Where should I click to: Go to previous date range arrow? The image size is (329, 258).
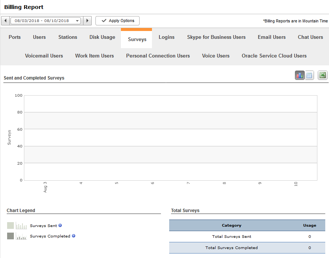point(6,21)
